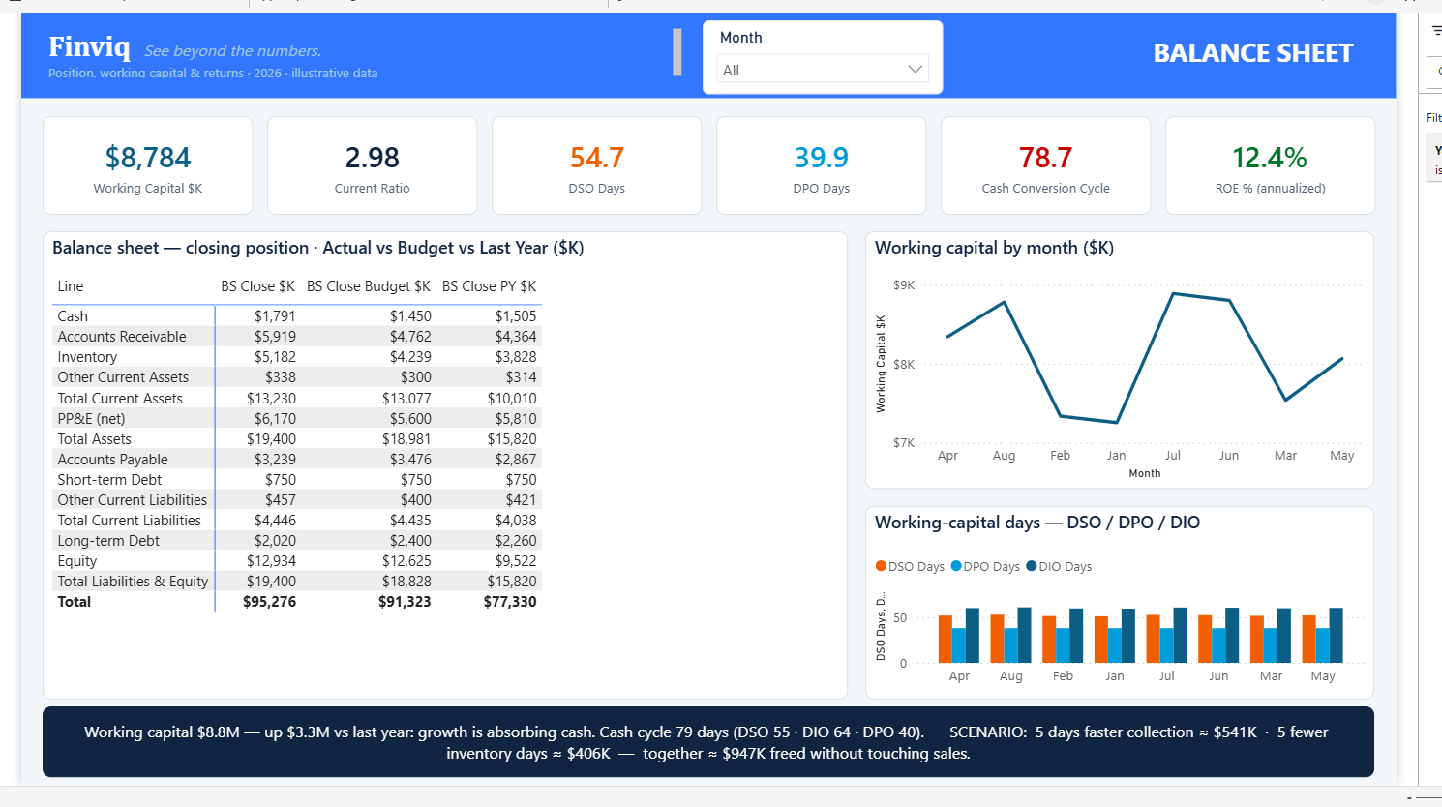
Task: Click the Month axis title under the line chart
Action: [1144, 473]
